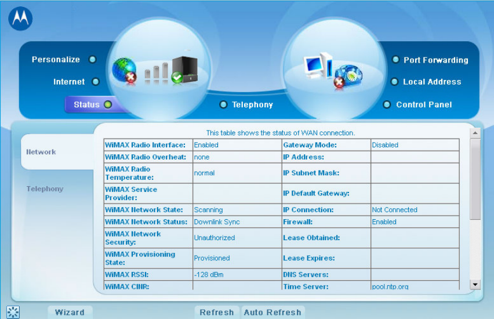The image size is (494, 319).
Task: Select the green Status radio dot
Action: tap(108, 104)
